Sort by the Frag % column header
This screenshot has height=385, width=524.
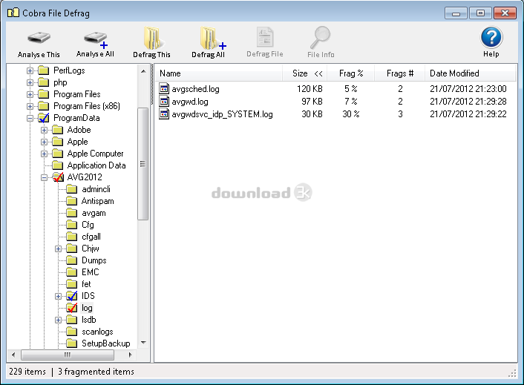(x=350, y=73)
